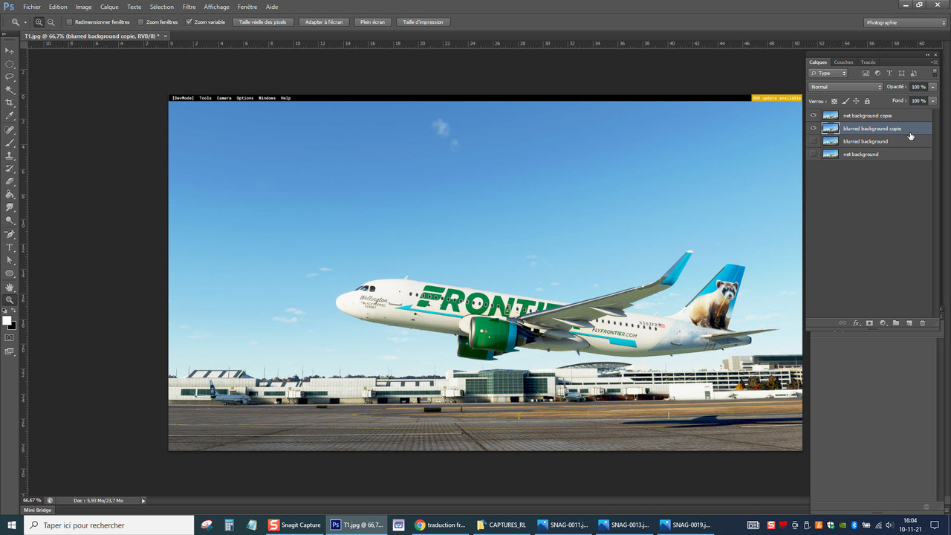This screenshot has height=535, width=951.
Task: Select the Brush tool
Action: click(x=10, y=143)
